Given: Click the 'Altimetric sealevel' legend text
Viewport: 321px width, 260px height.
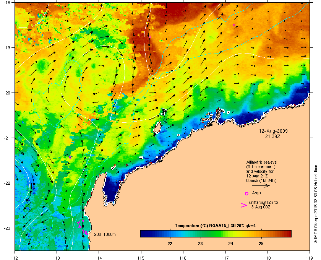Looking at the screenshot, I should point(262,162).
